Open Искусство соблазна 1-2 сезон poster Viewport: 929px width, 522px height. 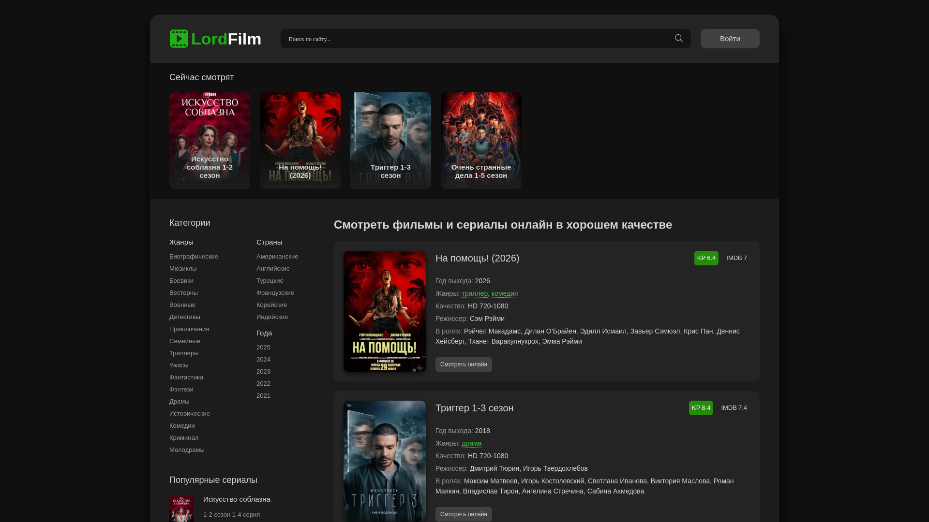click(x=210, y=141)
